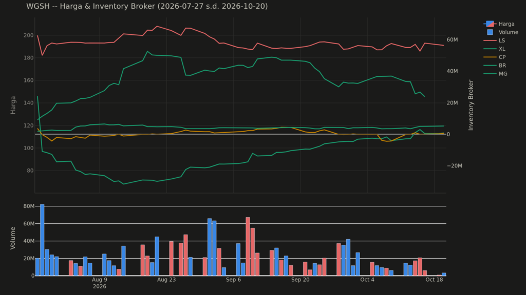
Task: Click the Oct 18 date label
Action: (x=434, y=280)
